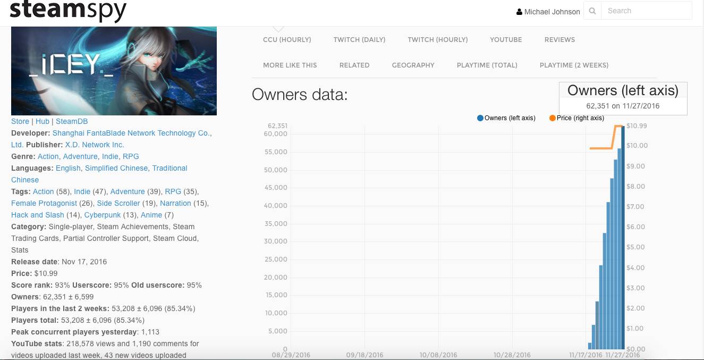Open Hack and Slash tag

click(x=37, y=215)
